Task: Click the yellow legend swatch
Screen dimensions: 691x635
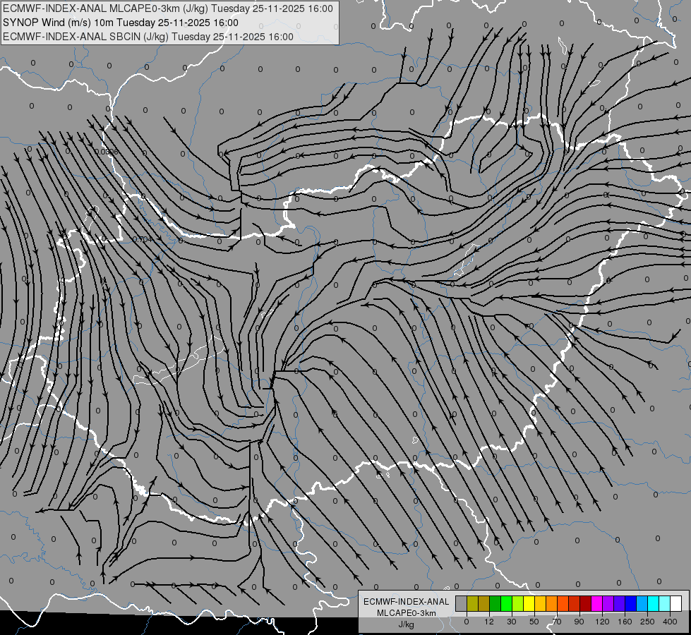Action: point(529,603)
